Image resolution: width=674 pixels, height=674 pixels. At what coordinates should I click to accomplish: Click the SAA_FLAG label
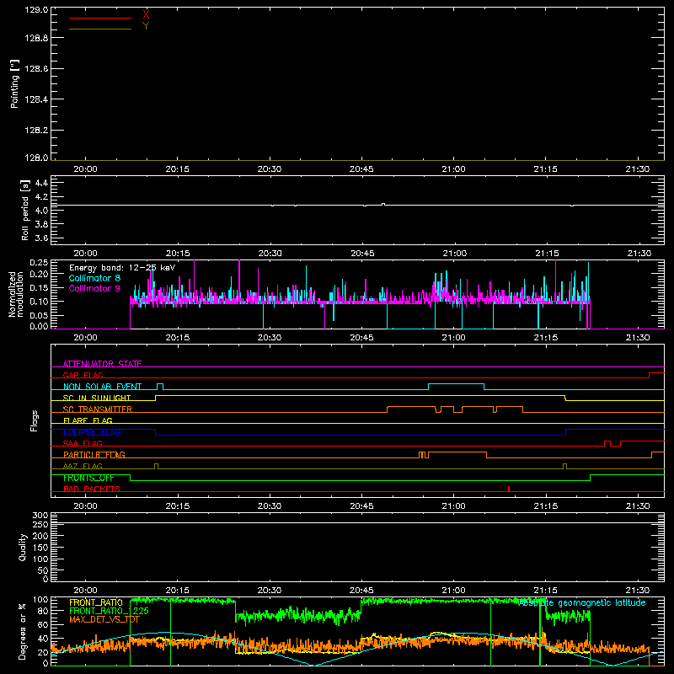[x=83, y=444]
